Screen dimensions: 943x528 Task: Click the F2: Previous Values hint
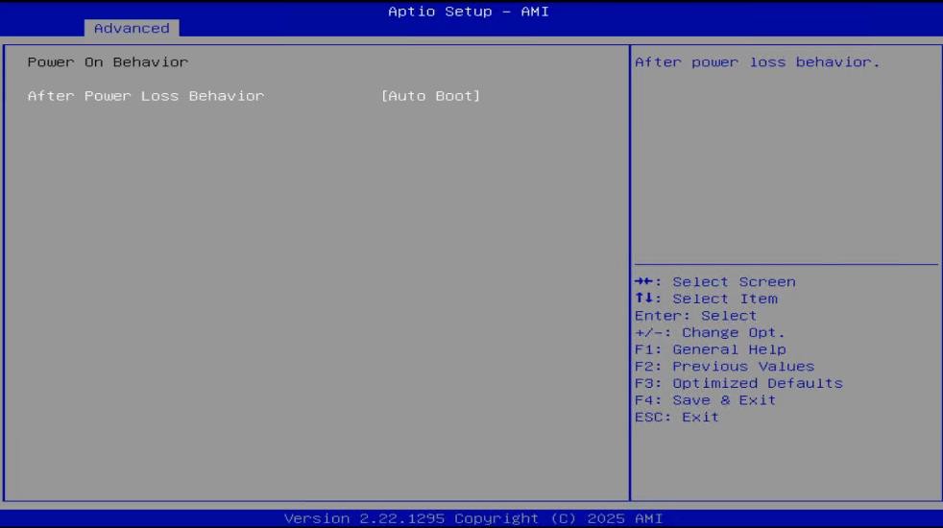725,366
